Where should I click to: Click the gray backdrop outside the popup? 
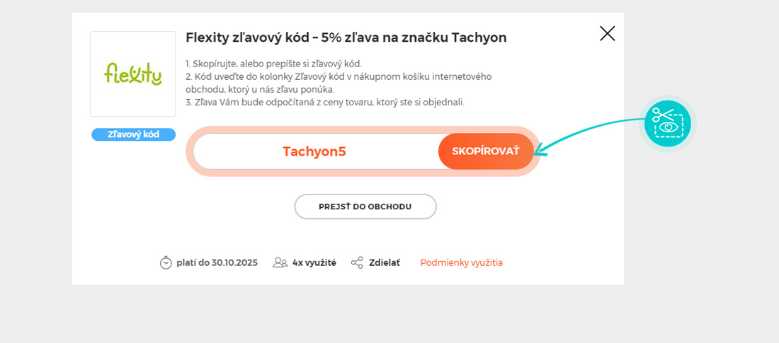coord(701,283)
